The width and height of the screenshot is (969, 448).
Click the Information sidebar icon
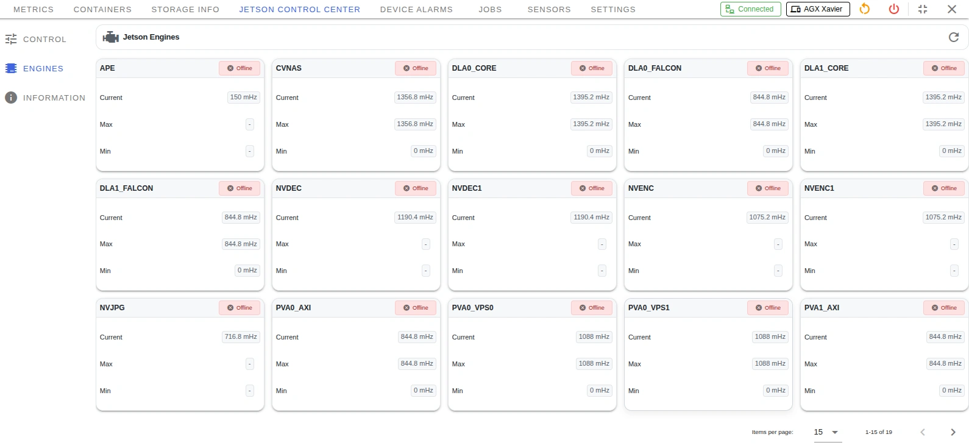coord(11,98)
